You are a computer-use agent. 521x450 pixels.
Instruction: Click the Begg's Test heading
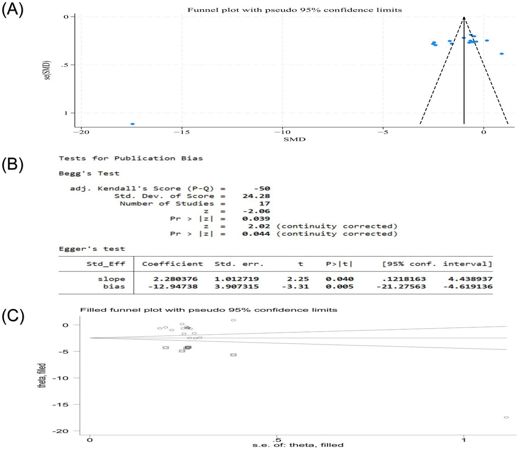point(89,173)
